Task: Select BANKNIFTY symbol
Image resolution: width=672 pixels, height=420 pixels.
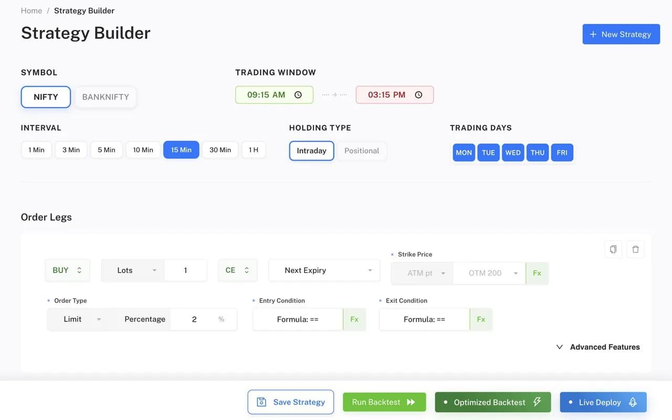Action: [x=106, y=97]
